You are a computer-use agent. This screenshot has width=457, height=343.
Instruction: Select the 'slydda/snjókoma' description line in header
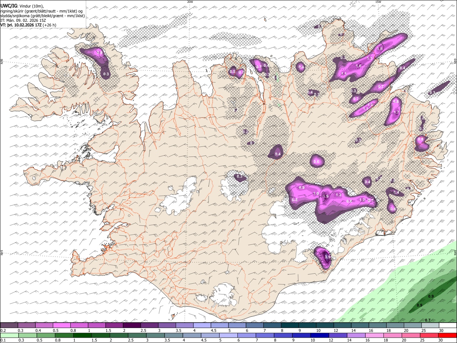[x=42, y=16]
